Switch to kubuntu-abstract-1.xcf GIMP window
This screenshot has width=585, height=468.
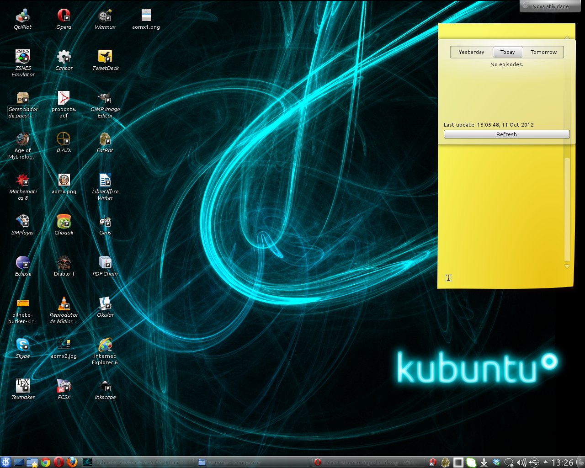coord(138,462)
